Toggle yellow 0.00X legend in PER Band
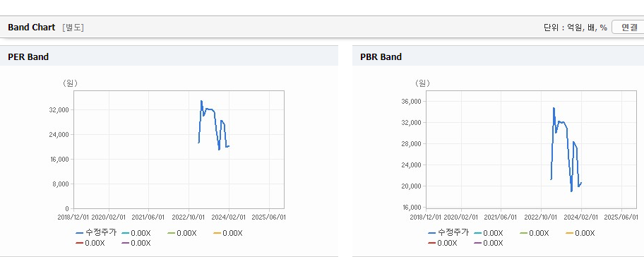644x257 pixels. 228,233
